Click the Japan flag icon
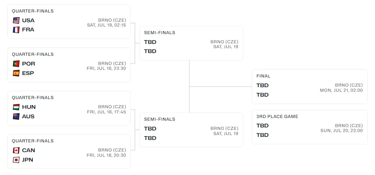The width and height of the screenshot is (375, 175). pos(16,160)
